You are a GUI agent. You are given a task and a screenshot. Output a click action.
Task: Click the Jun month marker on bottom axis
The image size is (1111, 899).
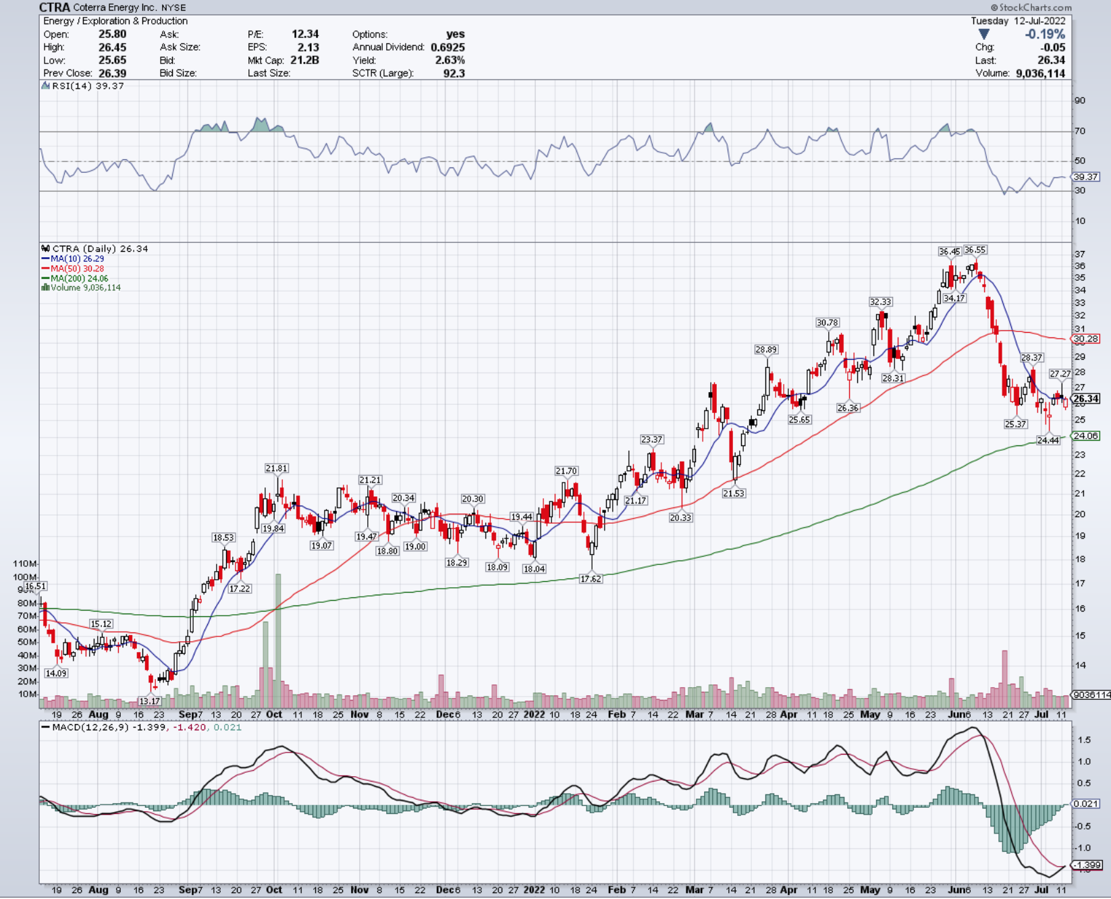pos(956,890)
